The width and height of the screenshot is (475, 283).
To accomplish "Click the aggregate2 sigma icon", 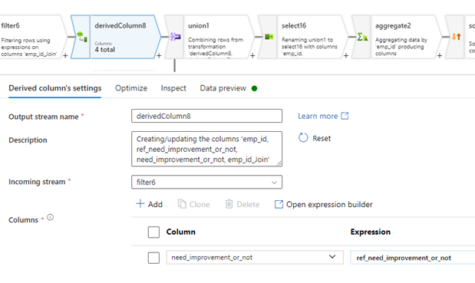I will coord(363,37).
